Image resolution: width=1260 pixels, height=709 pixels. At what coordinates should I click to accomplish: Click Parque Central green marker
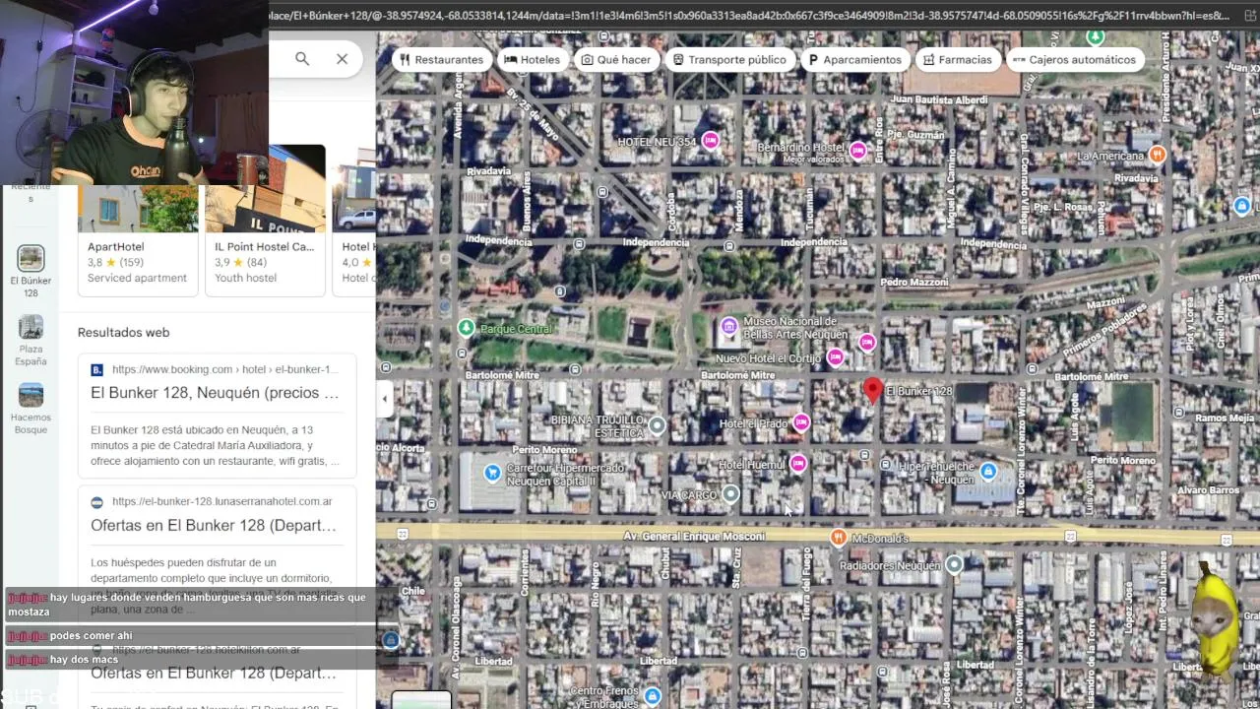tap(467, 328)
